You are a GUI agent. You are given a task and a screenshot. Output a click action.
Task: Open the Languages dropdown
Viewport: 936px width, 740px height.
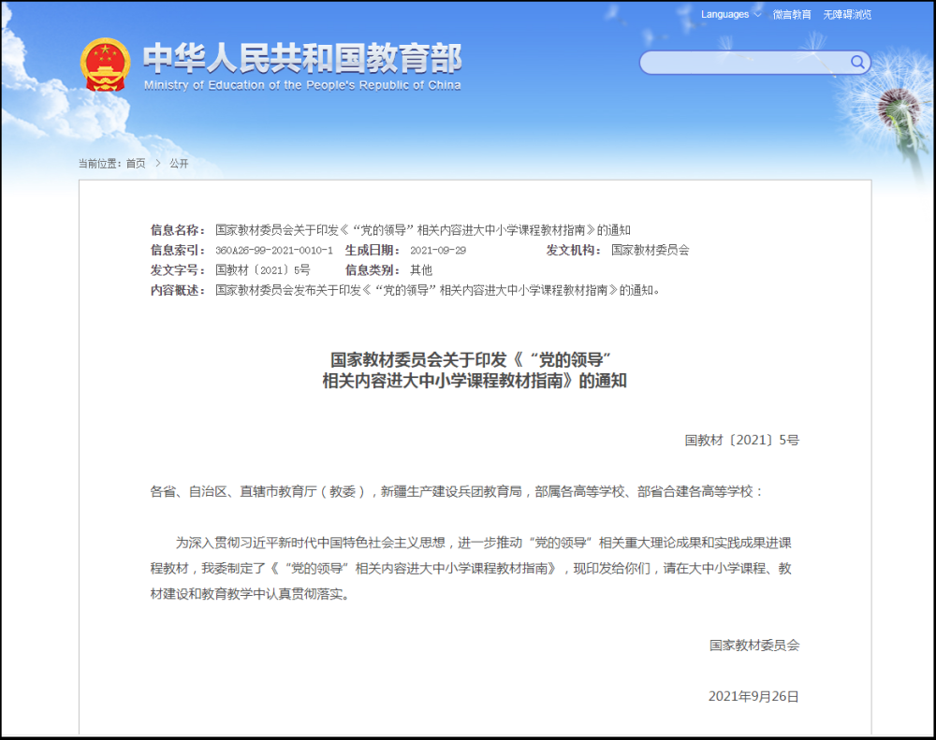(731, 14)
